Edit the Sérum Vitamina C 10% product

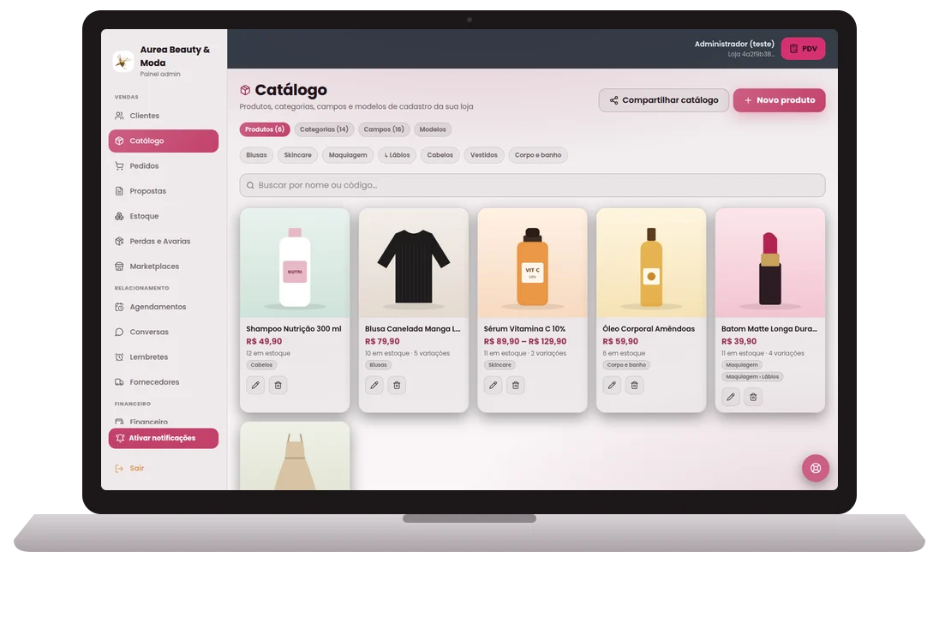(493, 385)
